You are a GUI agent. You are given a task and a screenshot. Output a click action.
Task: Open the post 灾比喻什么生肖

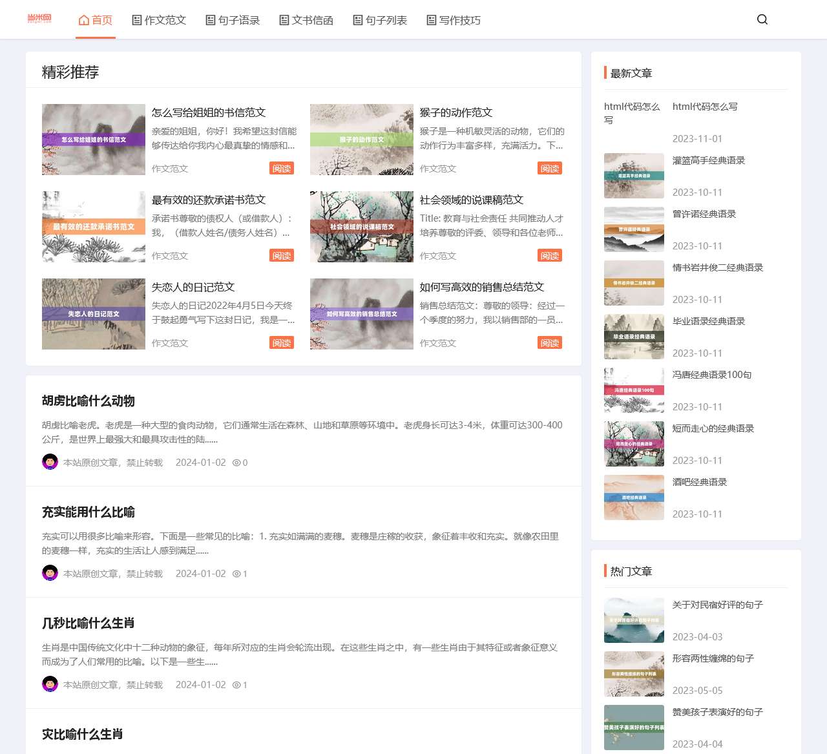(x=83, y=735)
